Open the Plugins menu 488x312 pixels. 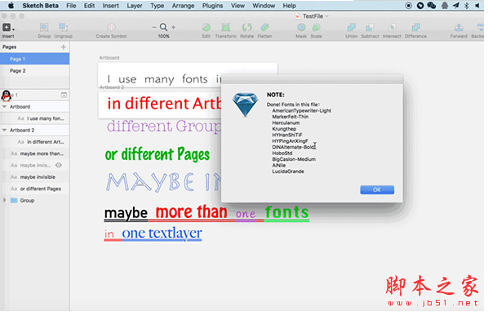pos(212,6)
